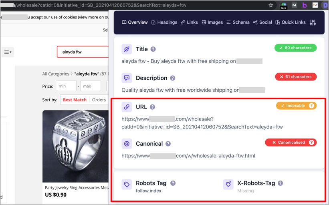
Task: Click the browser address bar URL
Action: click(x=100, y=5)
